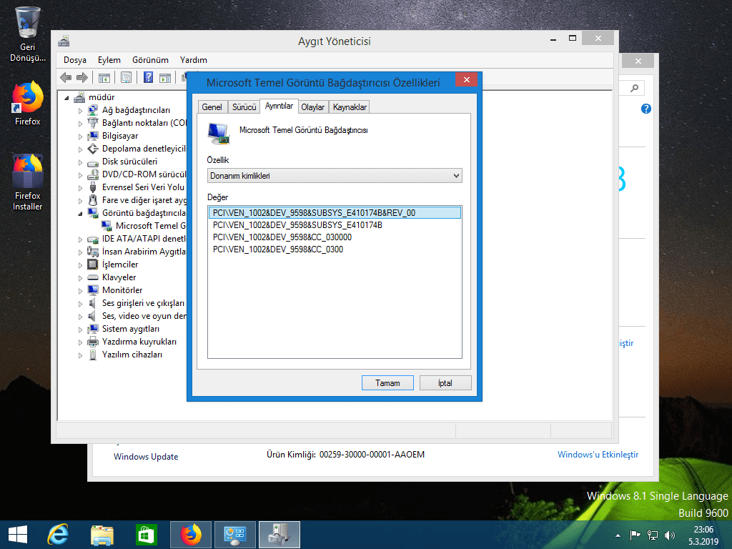
Task: Select Yazılım cihazları tree item
Action: coord(132,355)
